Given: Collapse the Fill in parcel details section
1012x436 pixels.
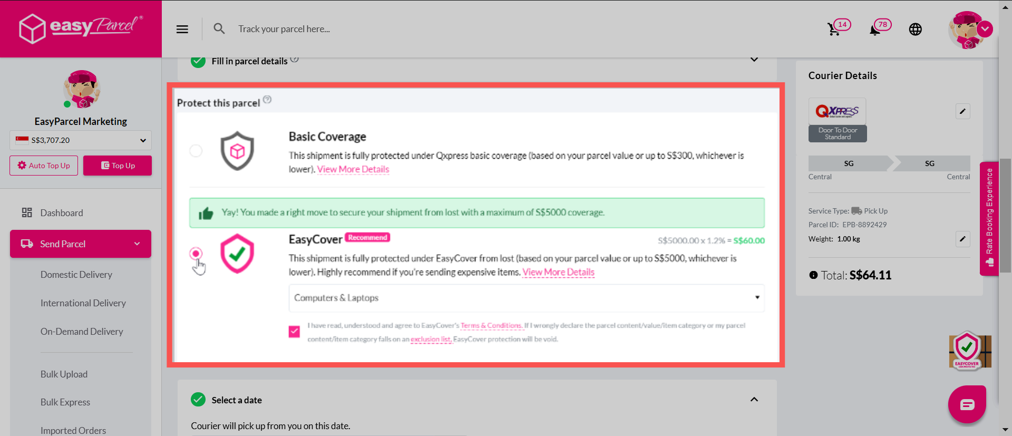Looking at the screenshot, I should pos(754,60).
